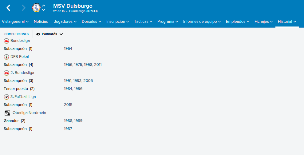Image resolution: width=304 pixels, height=155 pixels.
Task: Select the COMPETICIONES section tab
Action: 17,34
